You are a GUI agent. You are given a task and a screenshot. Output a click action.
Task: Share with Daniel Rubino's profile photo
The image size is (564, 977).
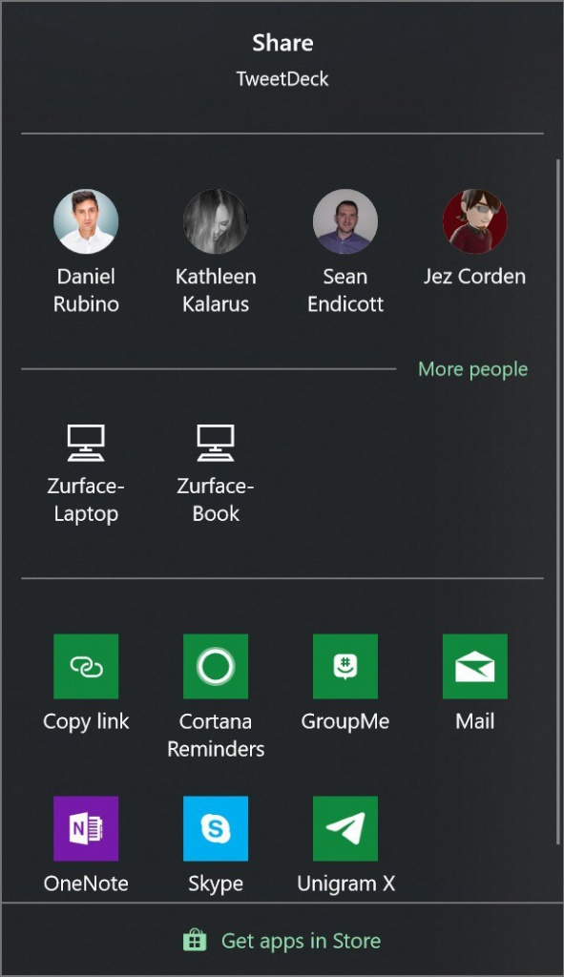(x=86, y=221)
